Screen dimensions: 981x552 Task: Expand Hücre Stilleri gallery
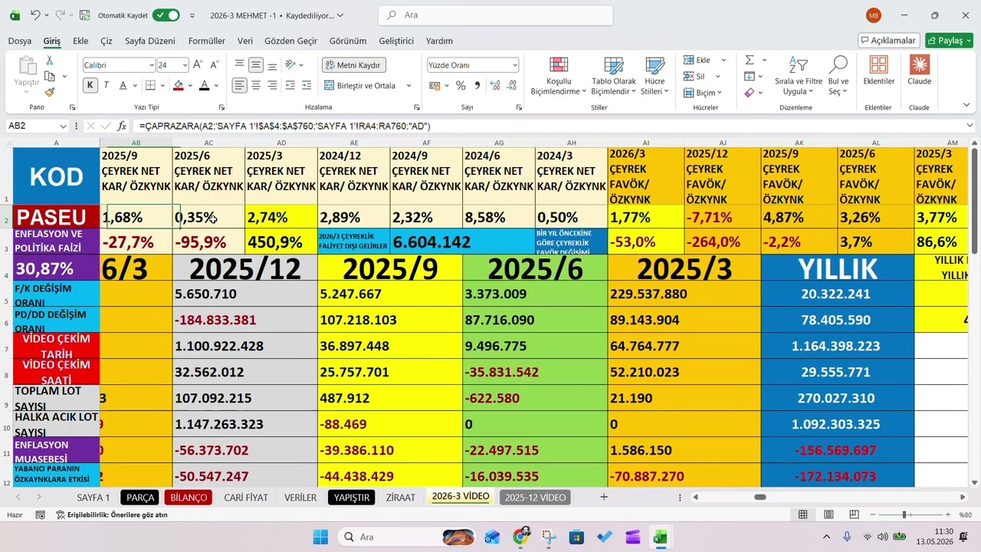click(655, 75)
